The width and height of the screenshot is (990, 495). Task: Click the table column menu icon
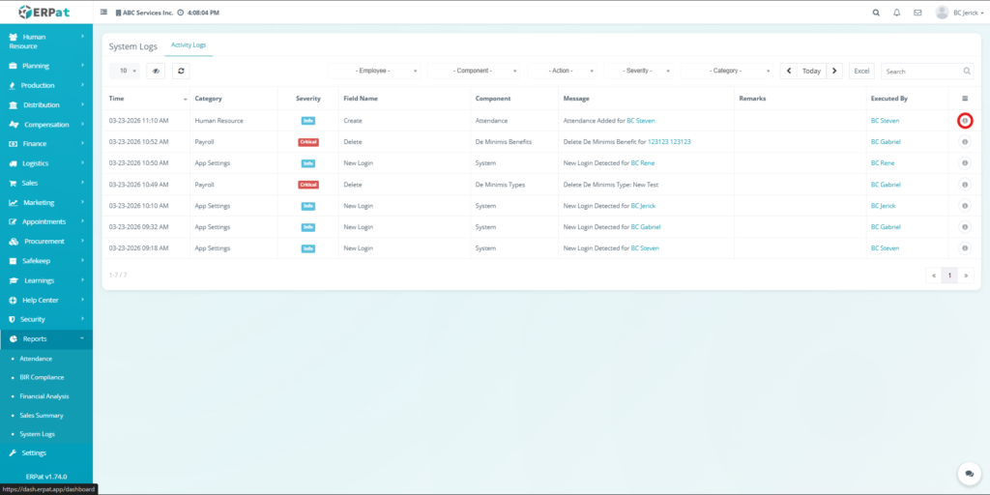tap(965, 99)
